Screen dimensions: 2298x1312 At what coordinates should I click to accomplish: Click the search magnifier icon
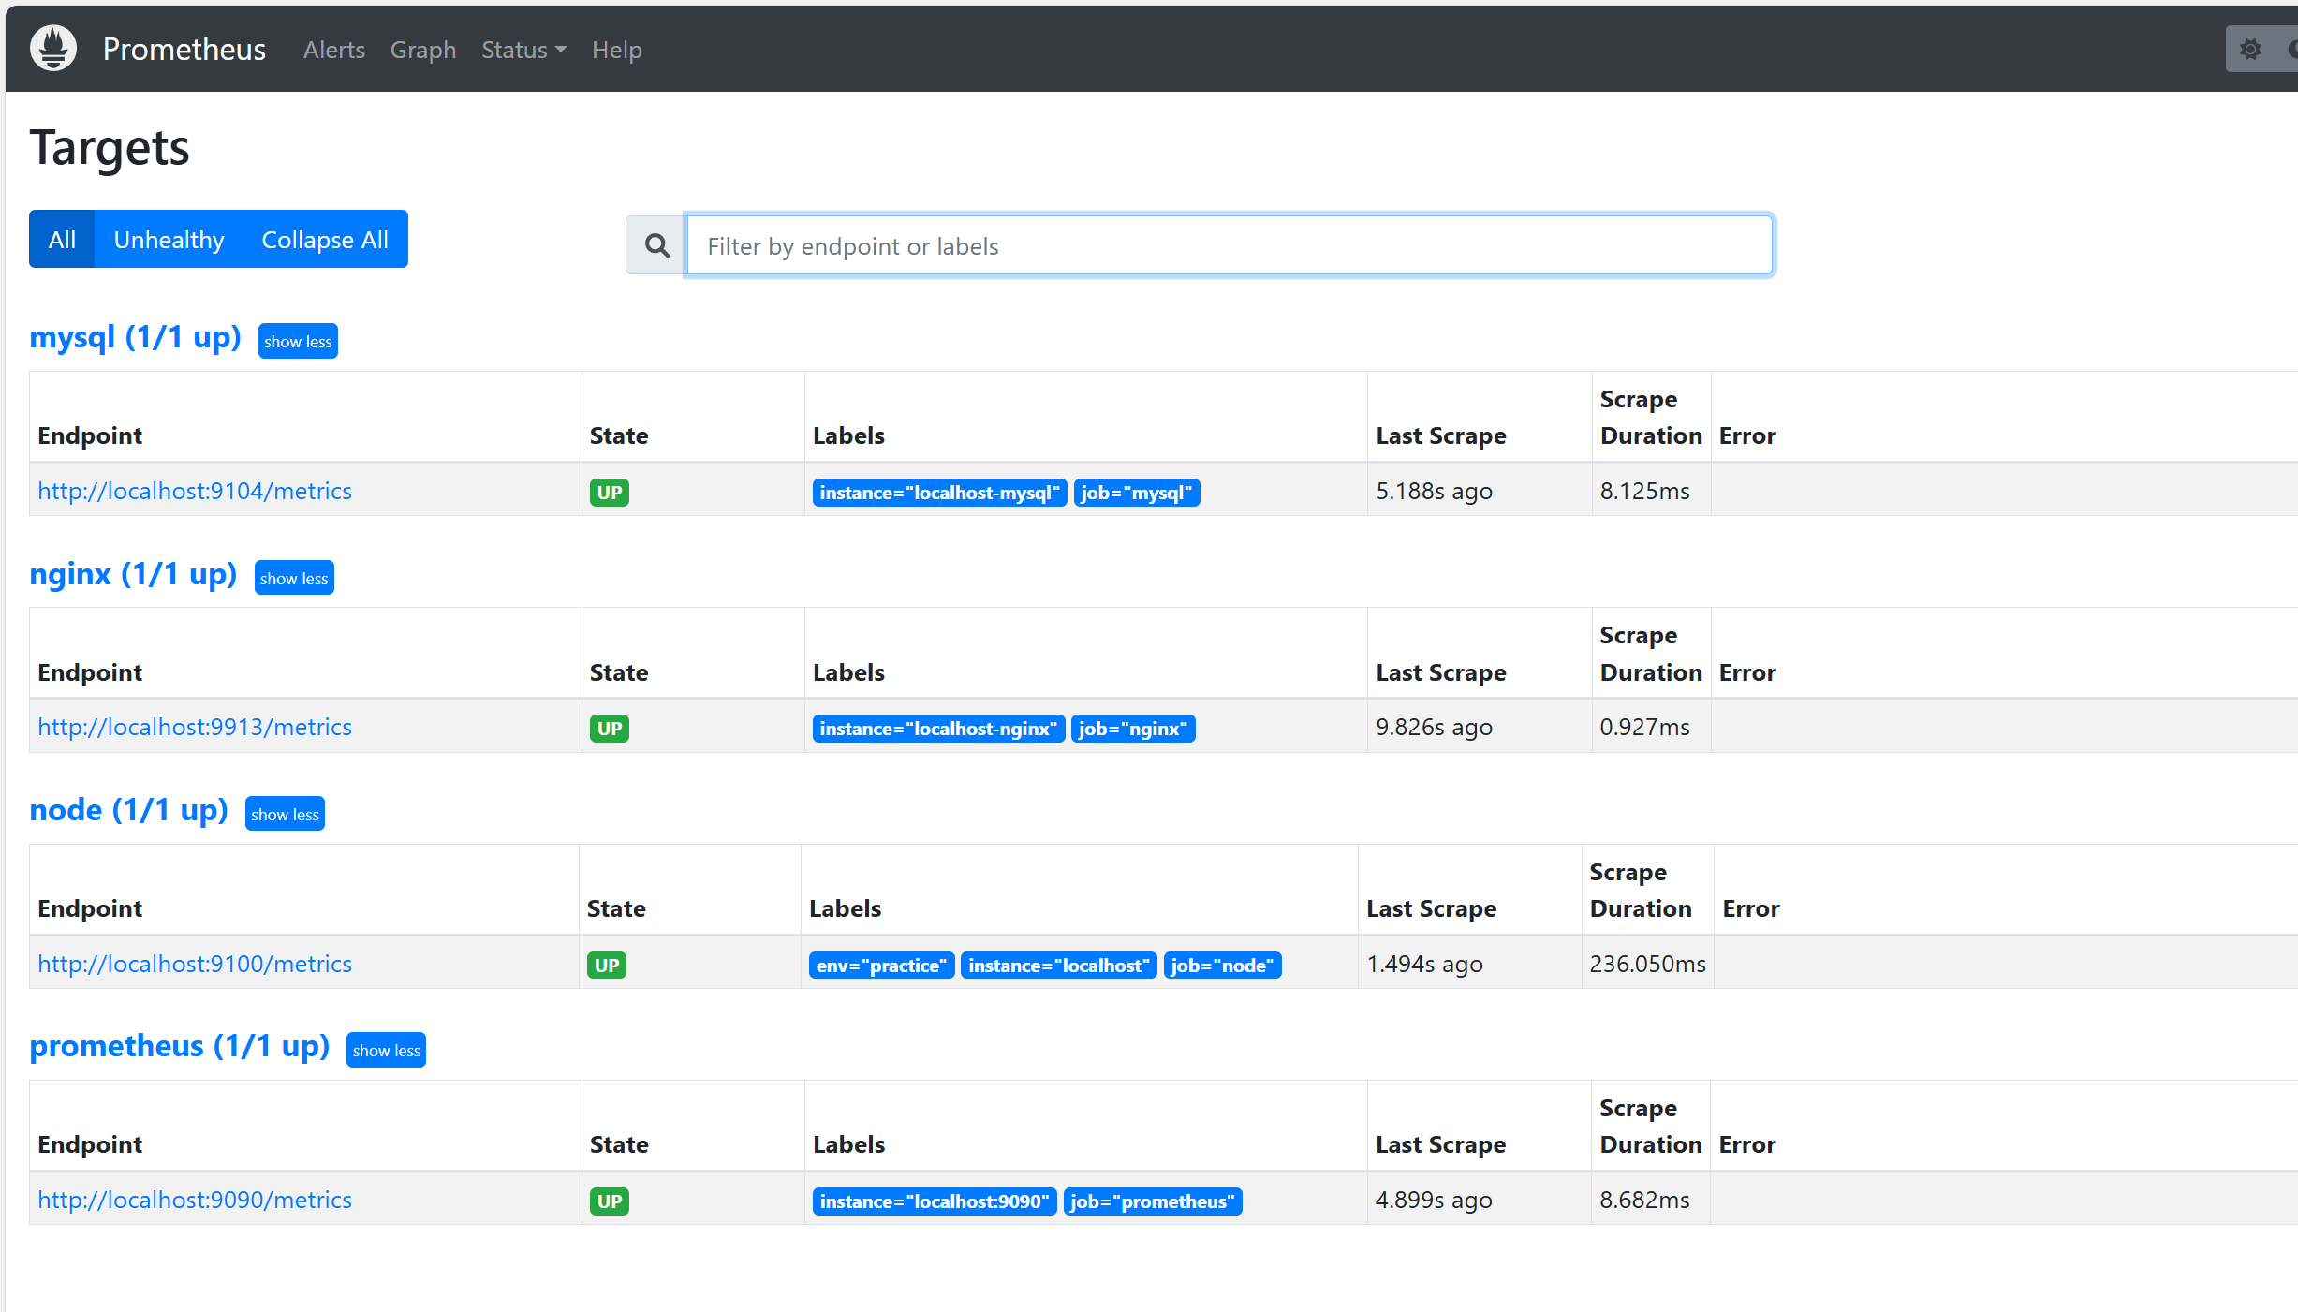pos(657,245)
